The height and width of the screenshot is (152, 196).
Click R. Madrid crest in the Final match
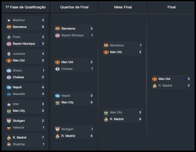pyautogui.click(x=155, y=86)
